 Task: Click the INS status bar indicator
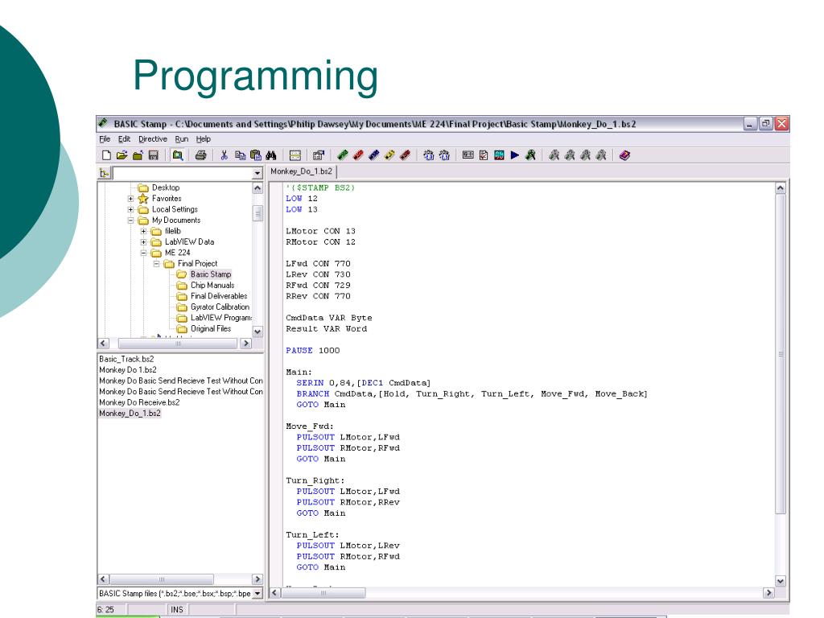(176, 610)
